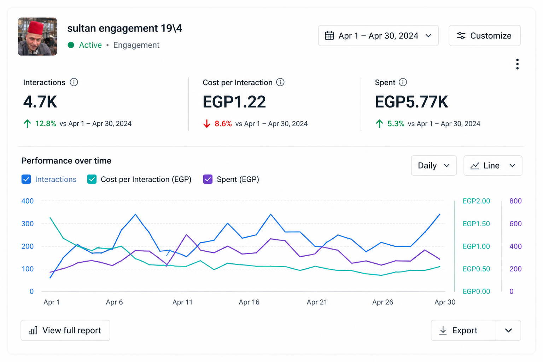
Task: Toggle the Cost per Interaction (EGP) checkbox
Action: point(92,179)
